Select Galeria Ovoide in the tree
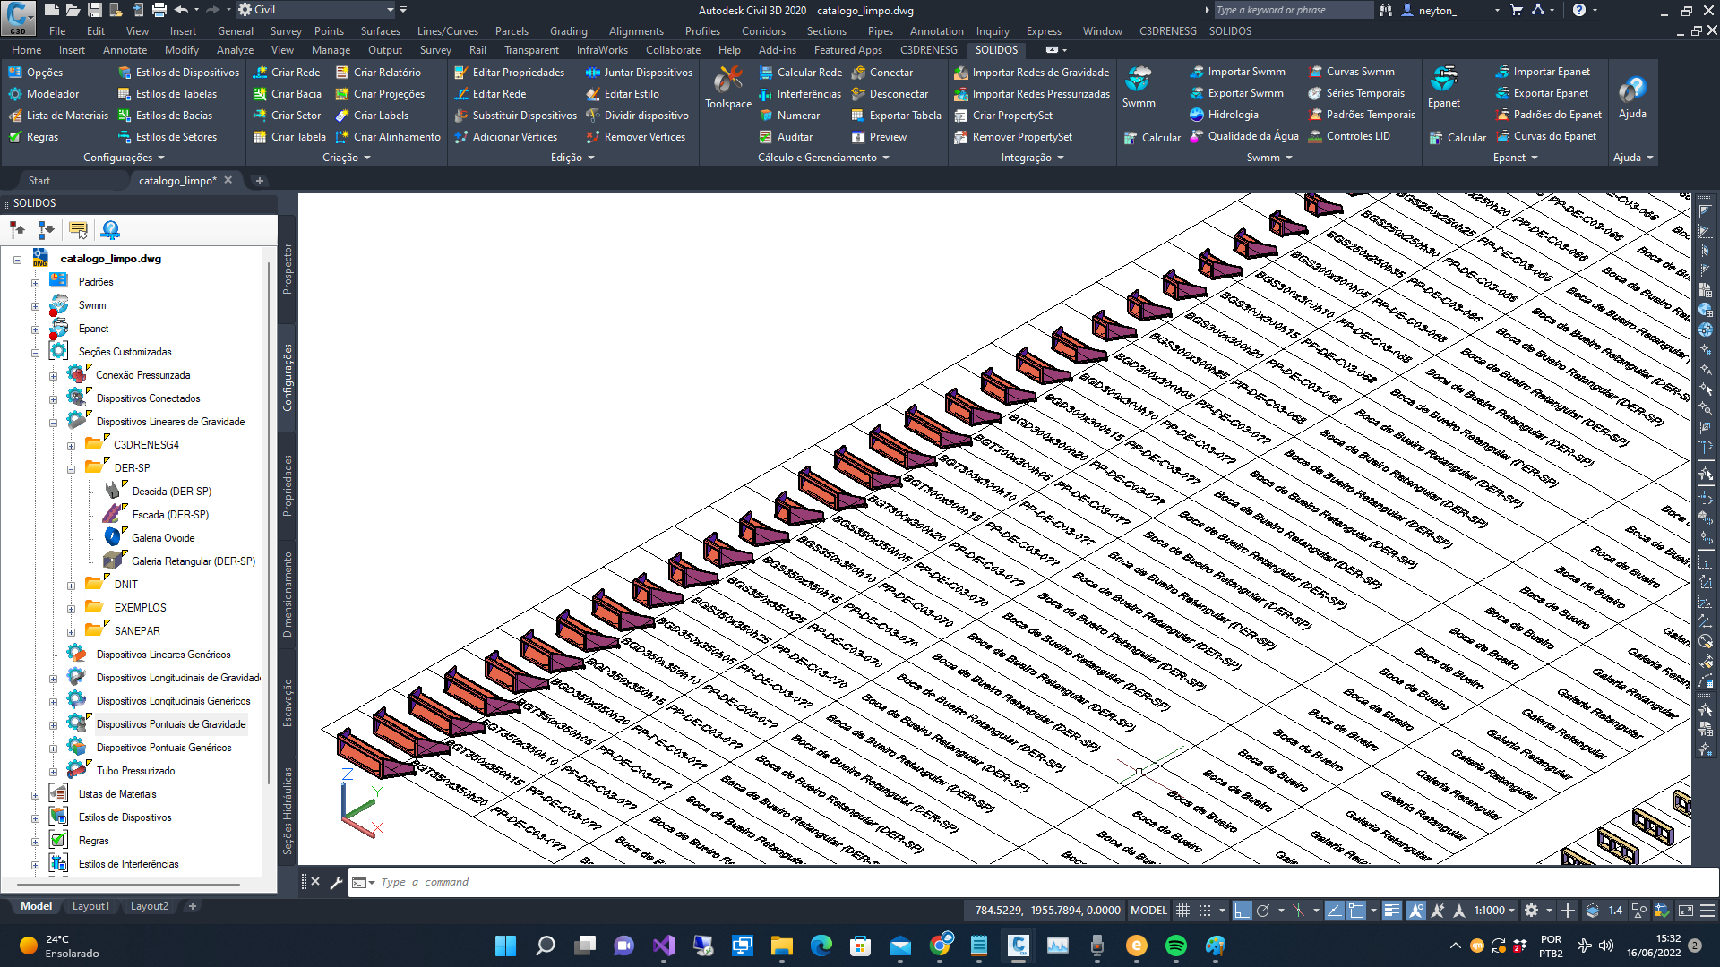This screenshot has height=967, width=1720. tap(163, 538)
